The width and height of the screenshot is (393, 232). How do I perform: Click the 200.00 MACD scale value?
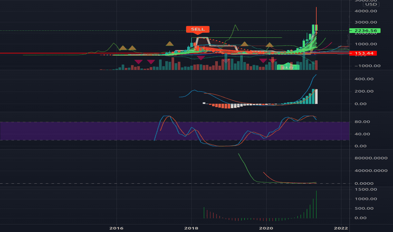tap(364, 91)
